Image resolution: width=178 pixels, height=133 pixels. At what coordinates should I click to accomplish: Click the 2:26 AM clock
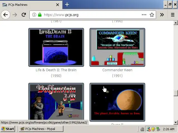(169, 129)
